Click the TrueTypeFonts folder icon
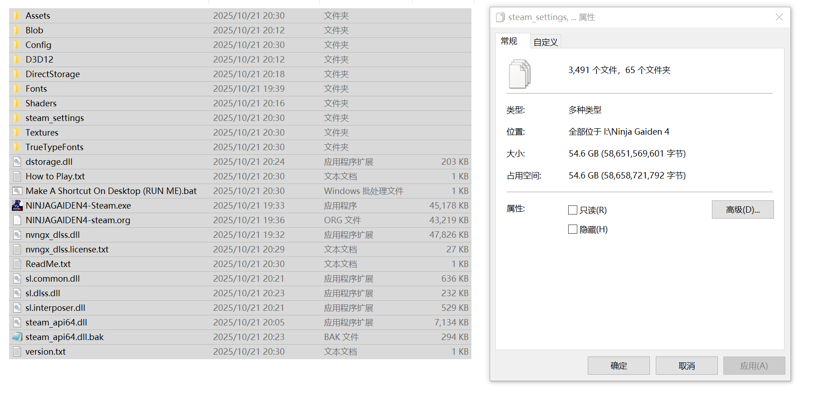The image size is (821, 398). point(17,147)
